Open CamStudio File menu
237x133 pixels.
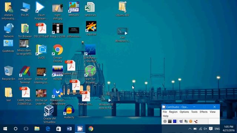click(x=165, y=112)
